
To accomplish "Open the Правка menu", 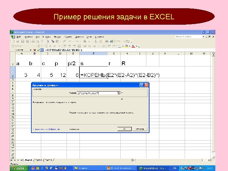I will [x=28, y=37].
